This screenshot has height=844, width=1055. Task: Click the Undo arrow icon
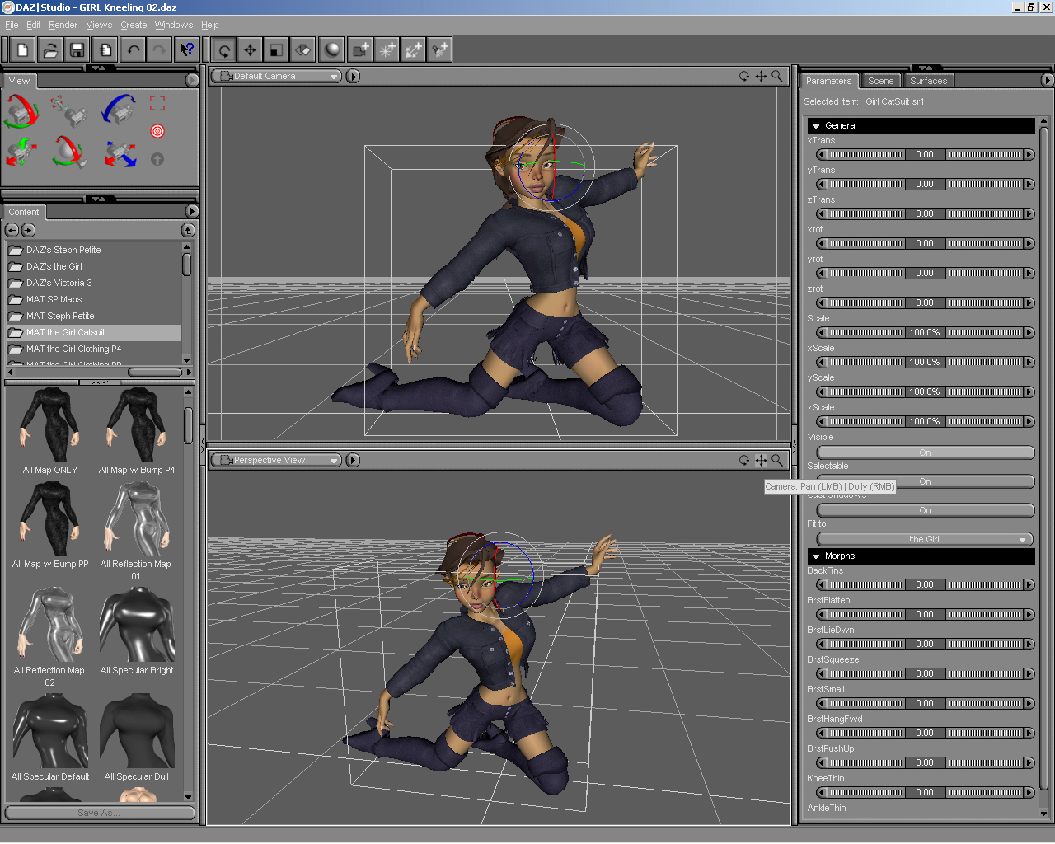coord(133,50)
